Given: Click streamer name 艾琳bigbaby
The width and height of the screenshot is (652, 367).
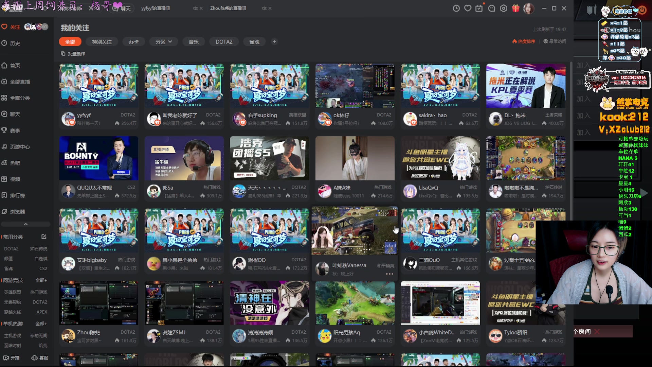Looking at the screenshot, I should pos(92,260).
